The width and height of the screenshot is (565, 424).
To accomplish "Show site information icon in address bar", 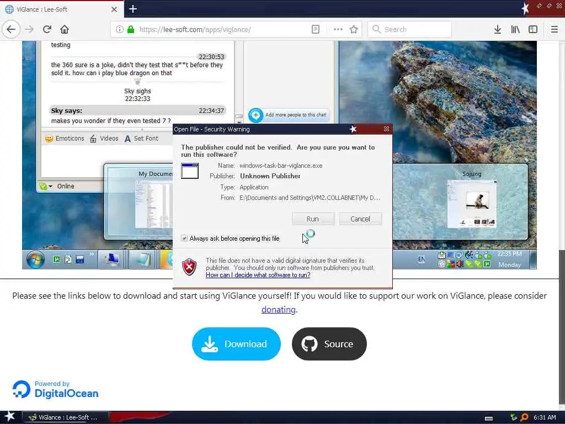I will 120,29.
